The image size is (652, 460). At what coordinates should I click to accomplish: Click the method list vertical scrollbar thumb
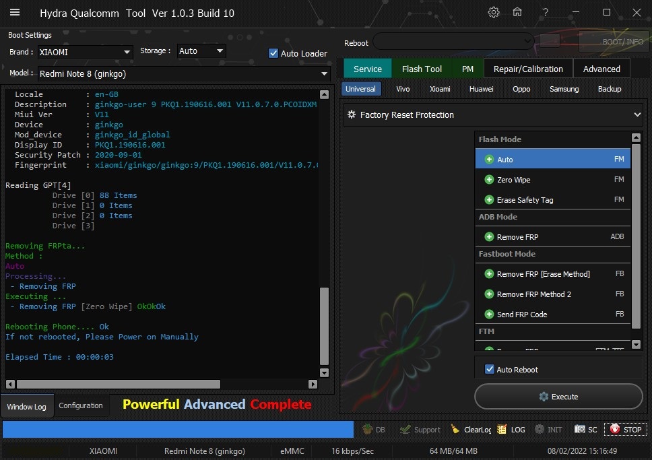pyautogui.click(x=636, y=236)
